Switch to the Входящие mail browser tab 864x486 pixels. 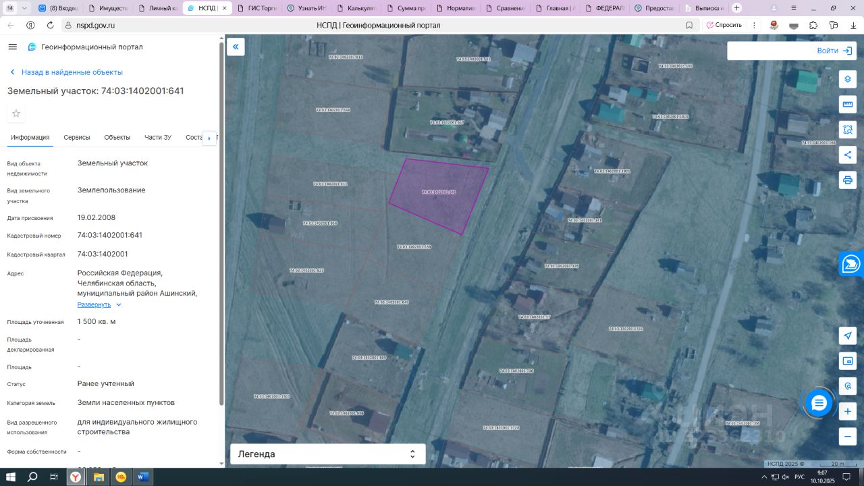[x=58, y=8]
